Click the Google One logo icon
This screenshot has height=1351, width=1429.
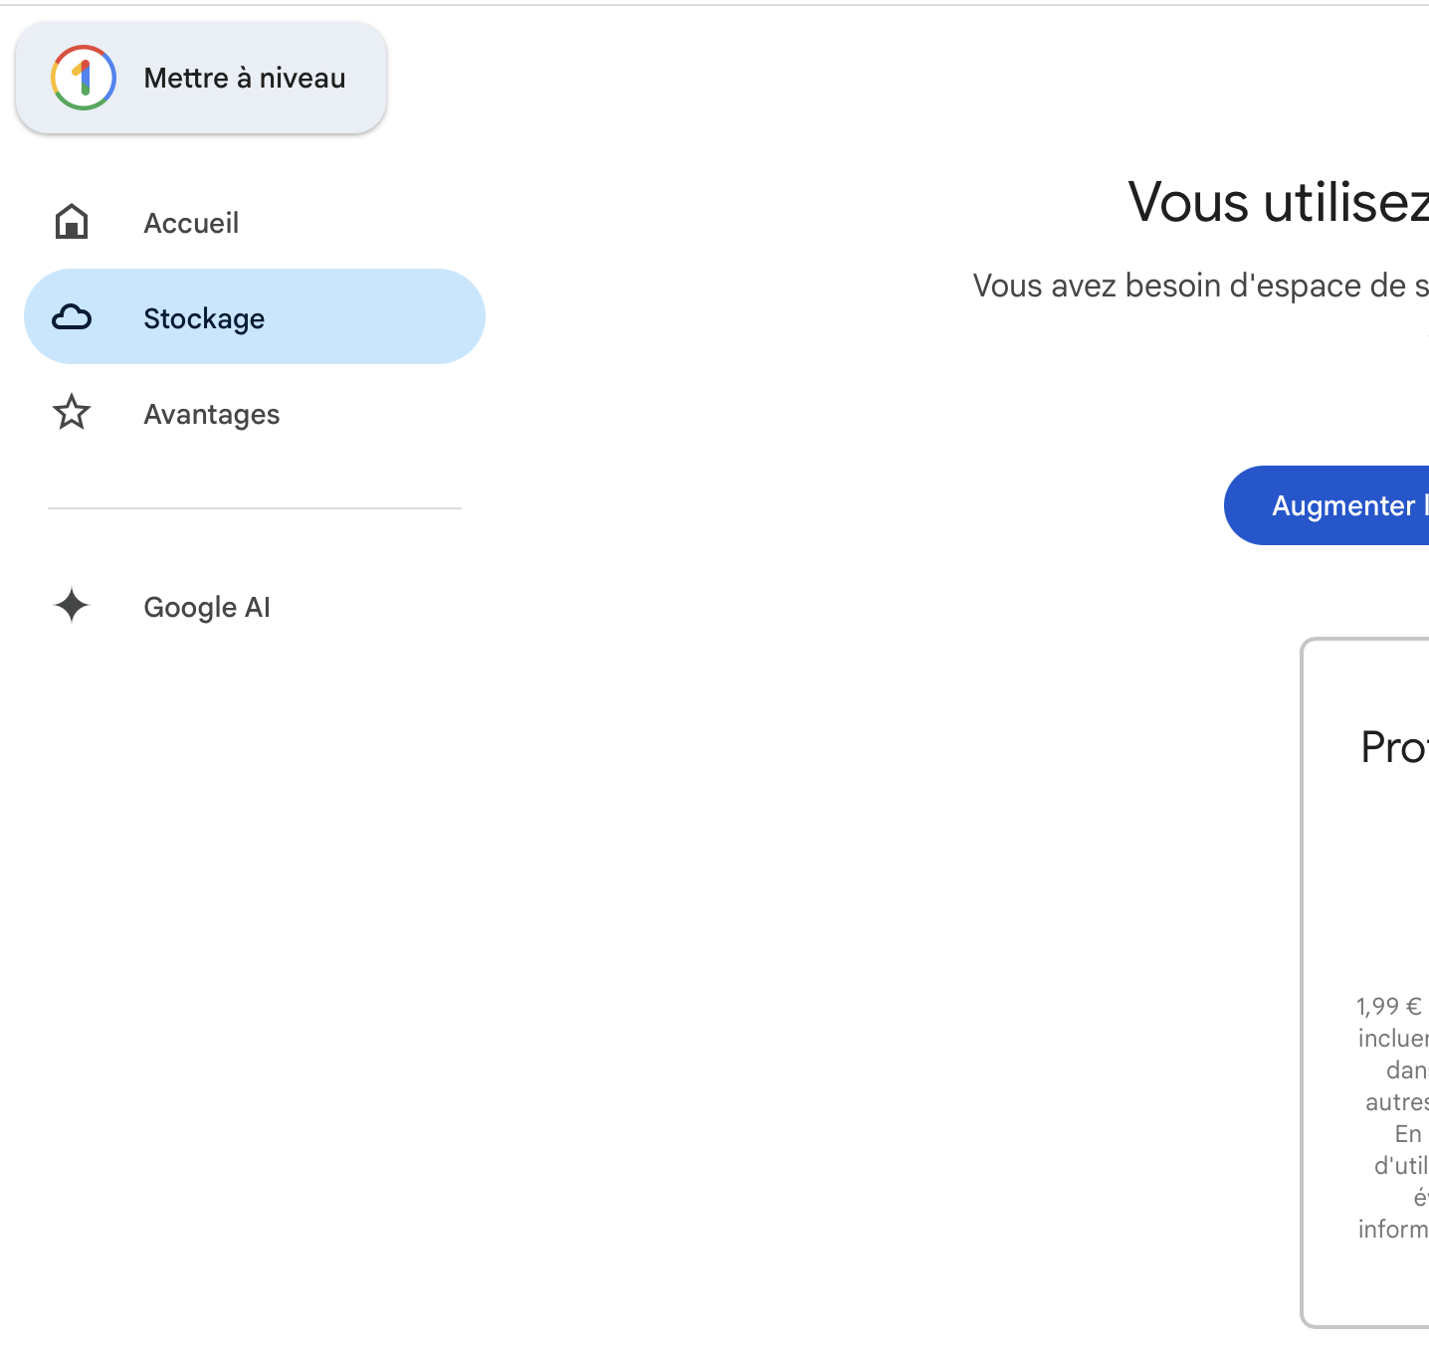pos(84,78)
